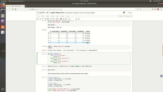Paste cells below icon in toolbar
Image resolution: width=163 pixels, height=92 pixels.
48,19
